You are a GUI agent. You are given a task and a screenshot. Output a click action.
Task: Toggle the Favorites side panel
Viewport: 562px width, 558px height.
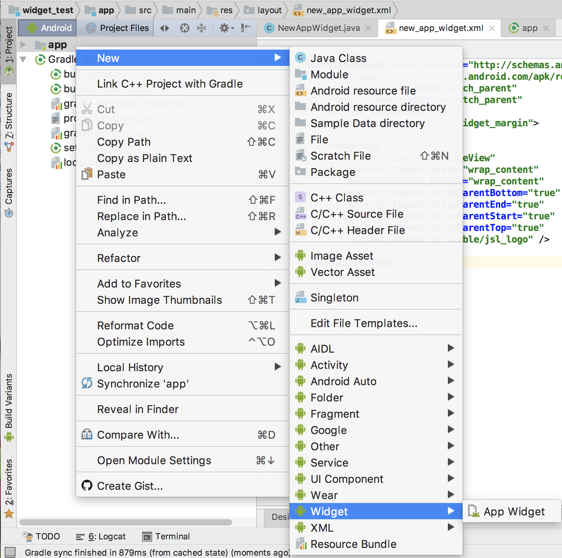[x=9, y=489]
